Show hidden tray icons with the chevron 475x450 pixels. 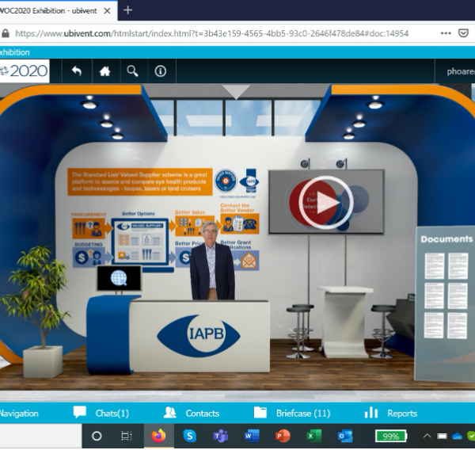tap(427, 436)
